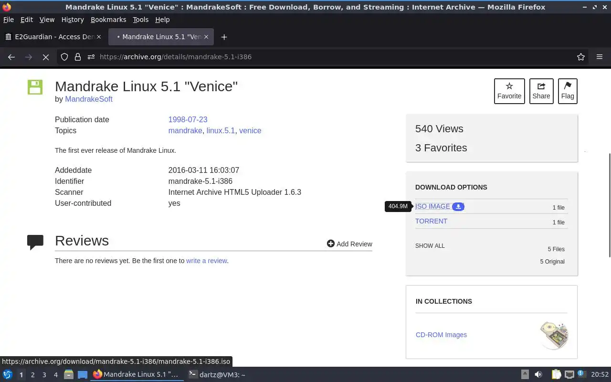Click the 540 Views text

pos(439,129)
